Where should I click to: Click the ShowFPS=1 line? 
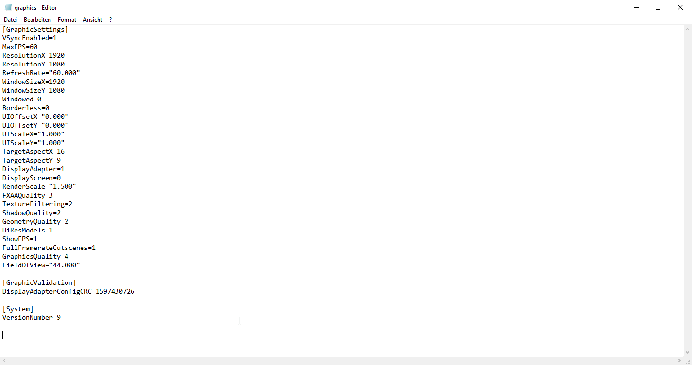point(20,239)
